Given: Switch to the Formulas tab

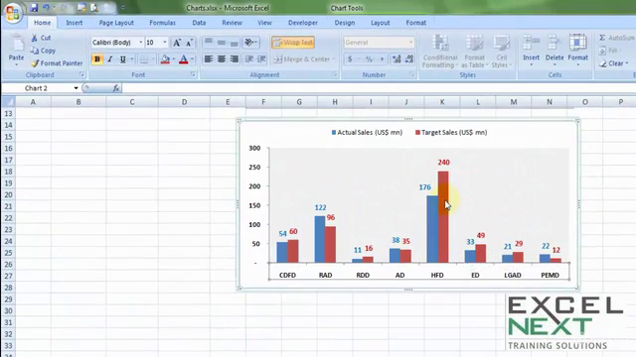Looking at the screenshot, I should click(162, 23).
